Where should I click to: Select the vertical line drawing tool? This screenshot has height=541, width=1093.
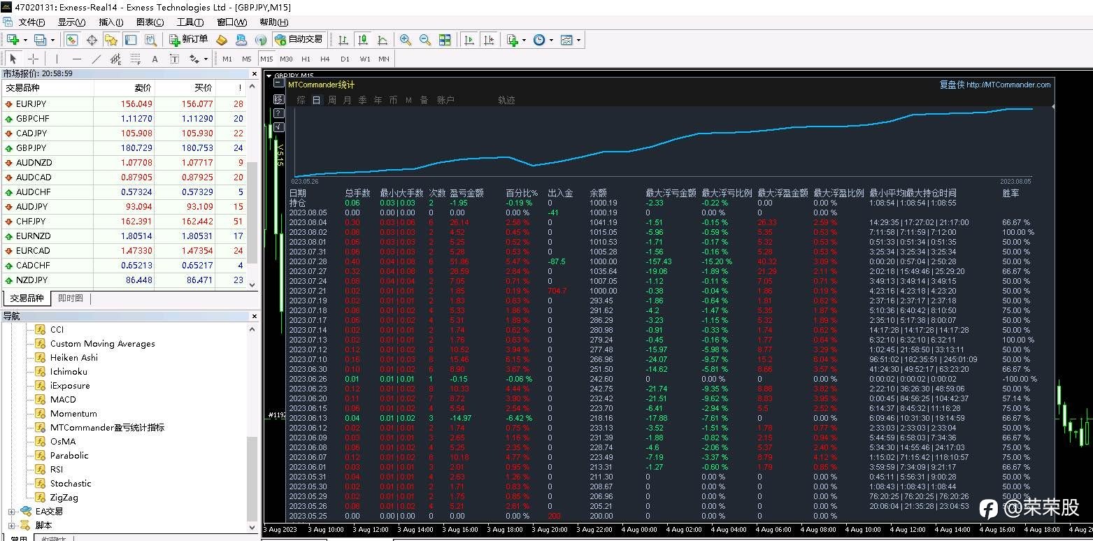coord(57,59)
